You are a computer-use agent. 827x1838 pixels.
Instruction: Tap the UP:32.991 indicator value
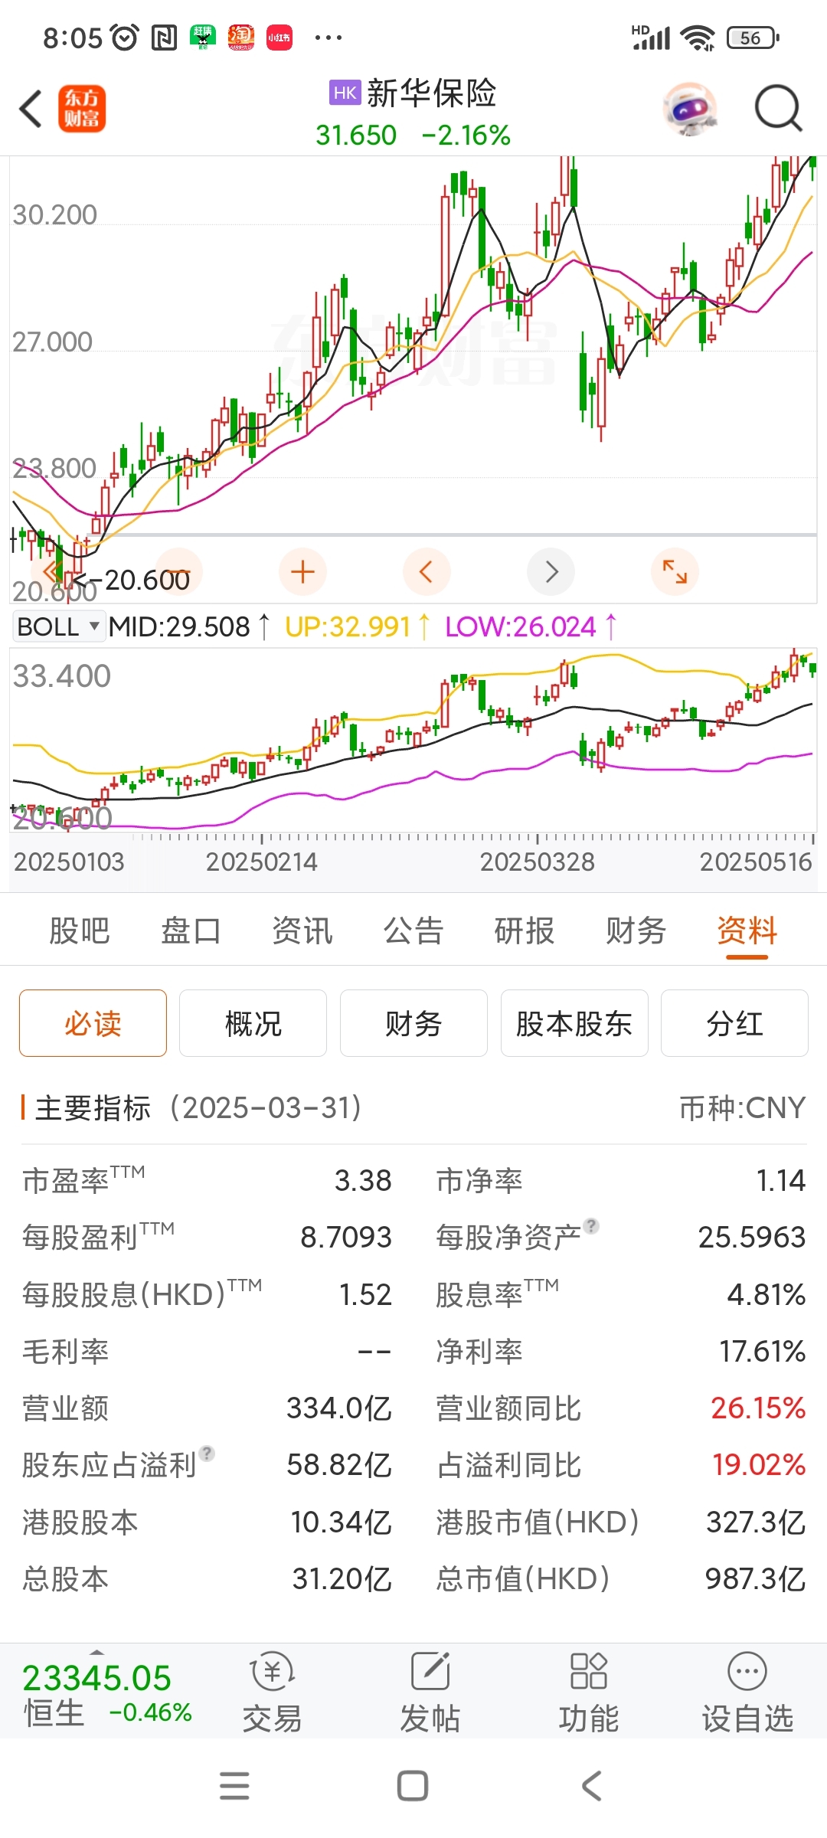point(357,626)
